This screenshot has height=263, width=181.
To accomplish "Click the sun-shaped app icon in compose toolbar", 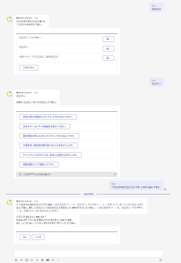I will click(x=53, y=260).
